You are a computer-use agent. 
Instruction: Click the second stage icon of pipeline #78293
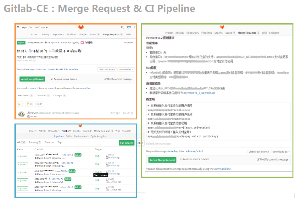click(98, 164)
